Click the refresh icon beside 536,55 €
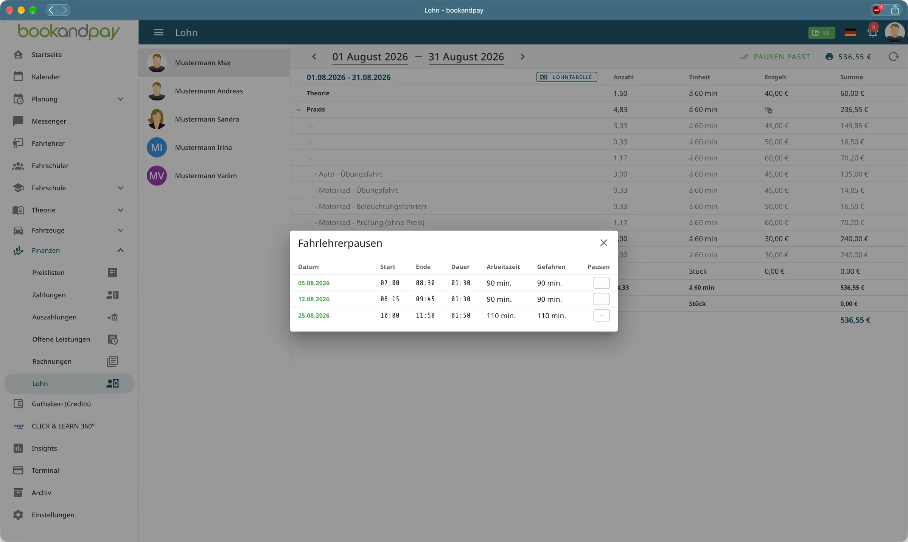Image resolution: width=908 pixels, height=542 pixels. pos(893,57)
